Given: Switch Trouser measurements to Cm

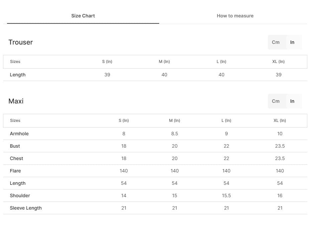Looking at the screenshot, I should click(276, 42).
